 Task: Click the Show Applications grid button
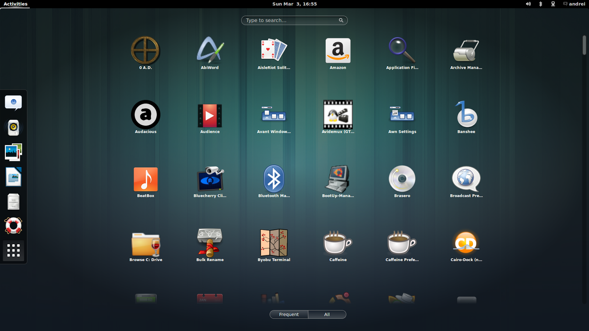[x=13, y=250]
